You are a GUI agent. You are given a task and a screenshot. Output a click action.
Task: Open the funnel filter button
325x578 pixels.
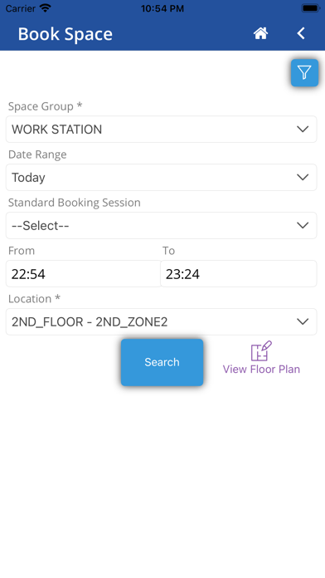click(x=304, y=72)
